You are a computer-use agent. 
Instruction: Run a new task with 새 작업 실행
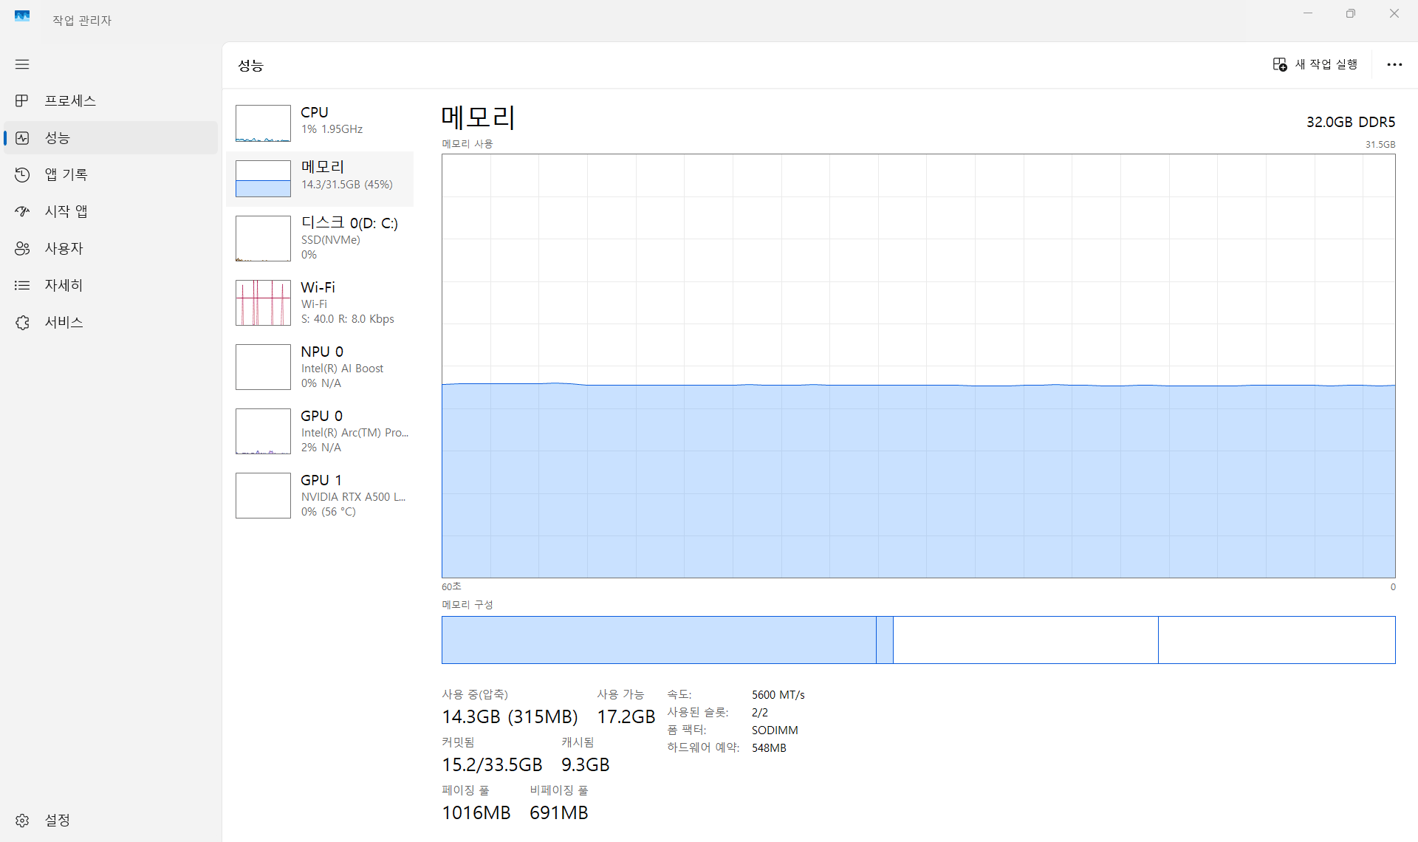tap(1316, 64)
